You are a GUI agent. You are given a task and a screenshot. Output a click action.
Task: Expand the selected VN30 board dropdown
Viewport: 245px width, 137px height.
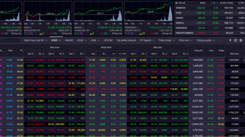56,40
